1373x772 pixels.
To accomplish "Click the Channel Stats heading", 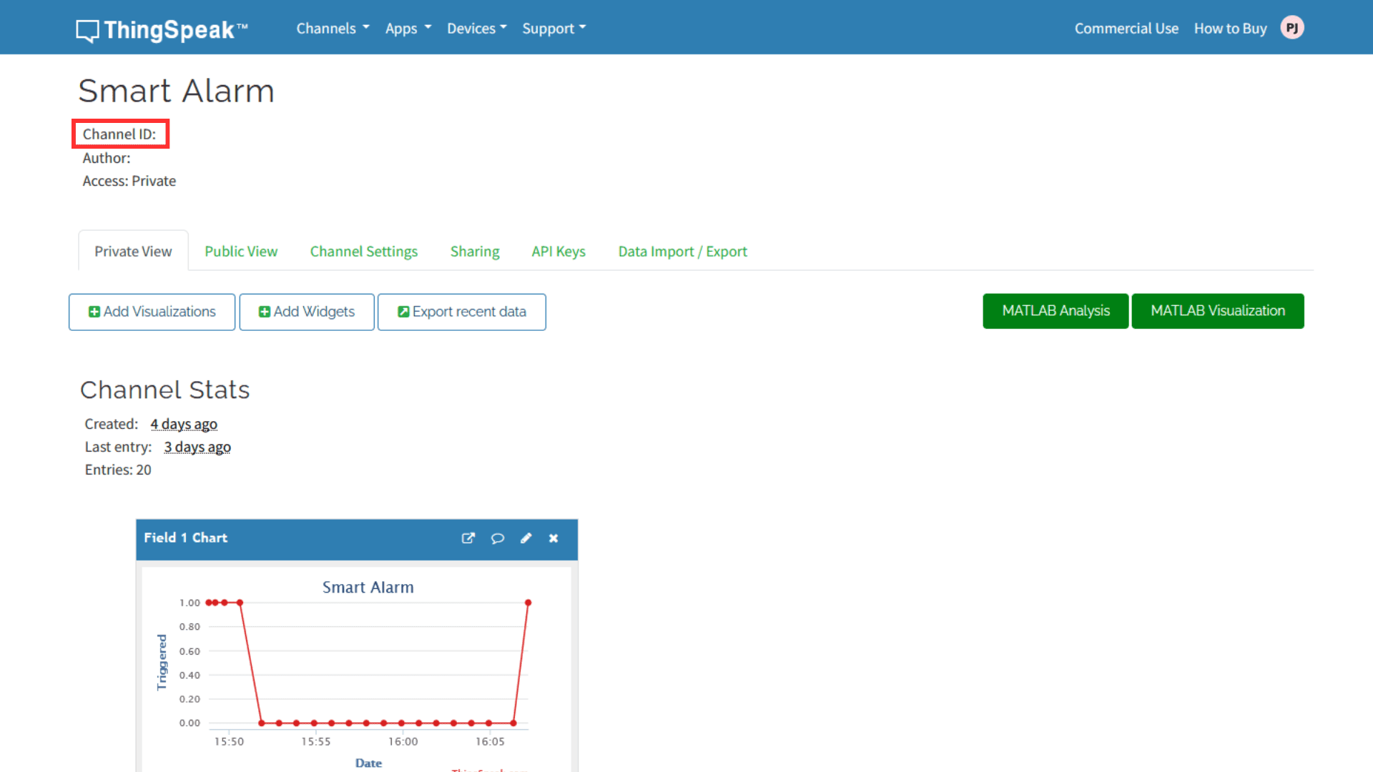I will (164, 390).
